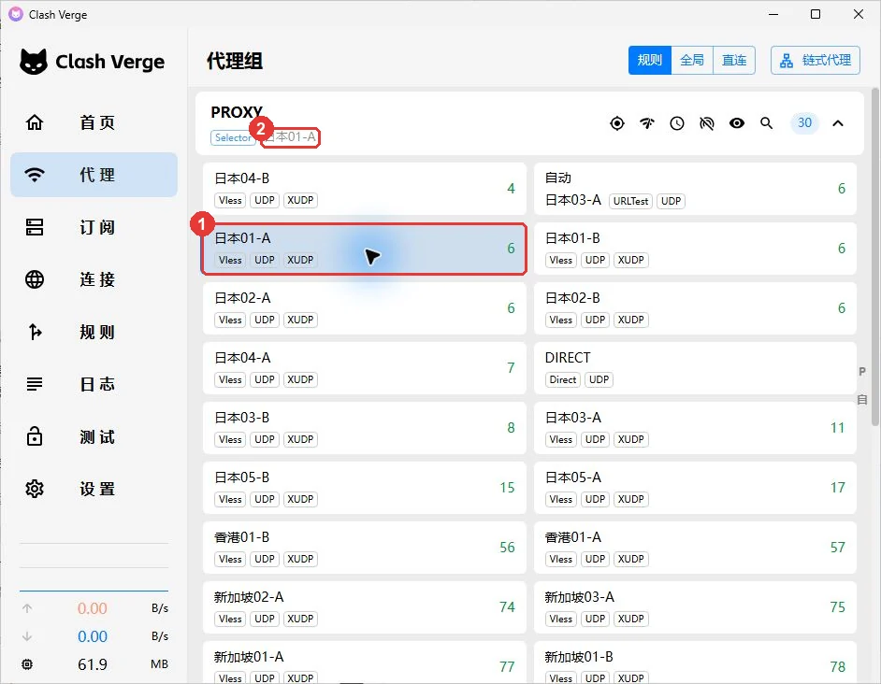Click the test padlock icon
Screen dimensions: 881x684
point(35,436)
